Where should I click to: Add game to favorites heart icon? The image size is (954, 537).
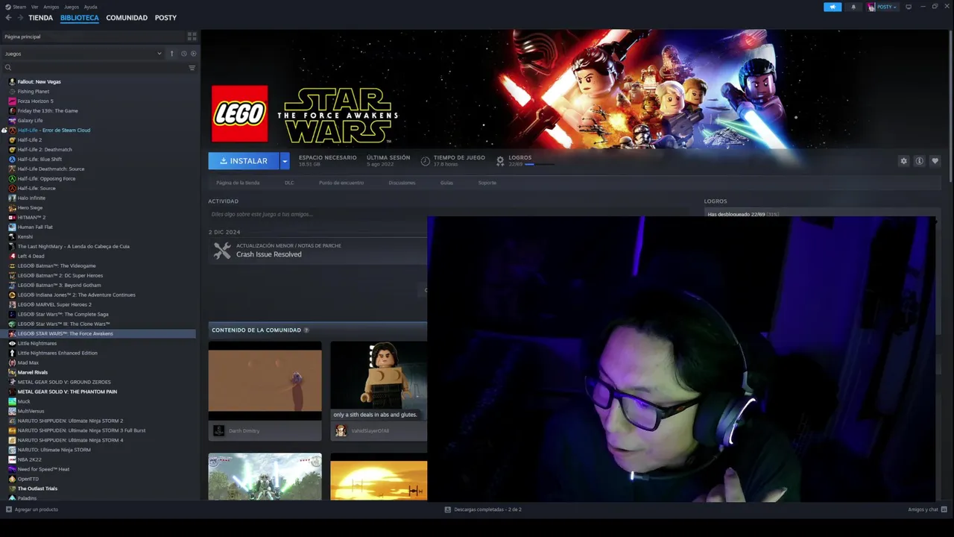click(935, 161)
